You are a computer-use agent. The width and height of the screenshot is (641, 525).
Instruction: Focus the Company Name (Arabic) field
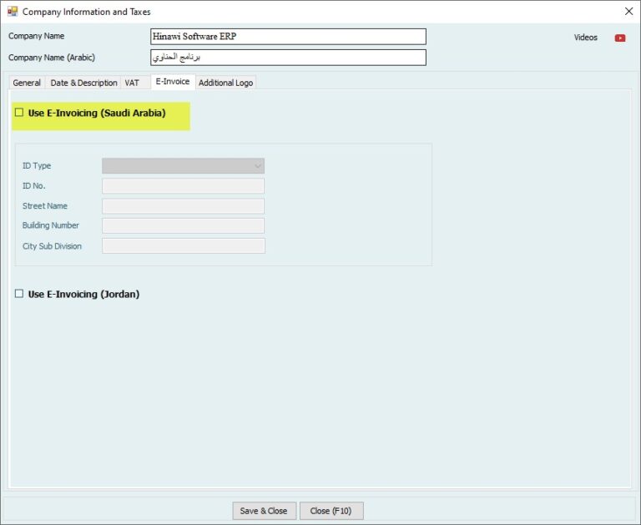coord(288,58)
